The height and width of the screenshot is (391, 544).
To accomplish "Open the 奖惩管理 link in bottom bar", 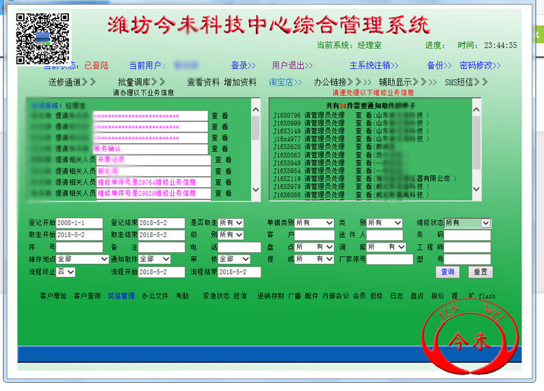I will pyautogui.click(x=121, y=296).
